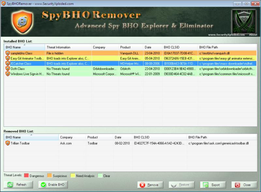
Task: Click the MDHelper product cell
Action: pyautogui.click(x=130, y=63)
